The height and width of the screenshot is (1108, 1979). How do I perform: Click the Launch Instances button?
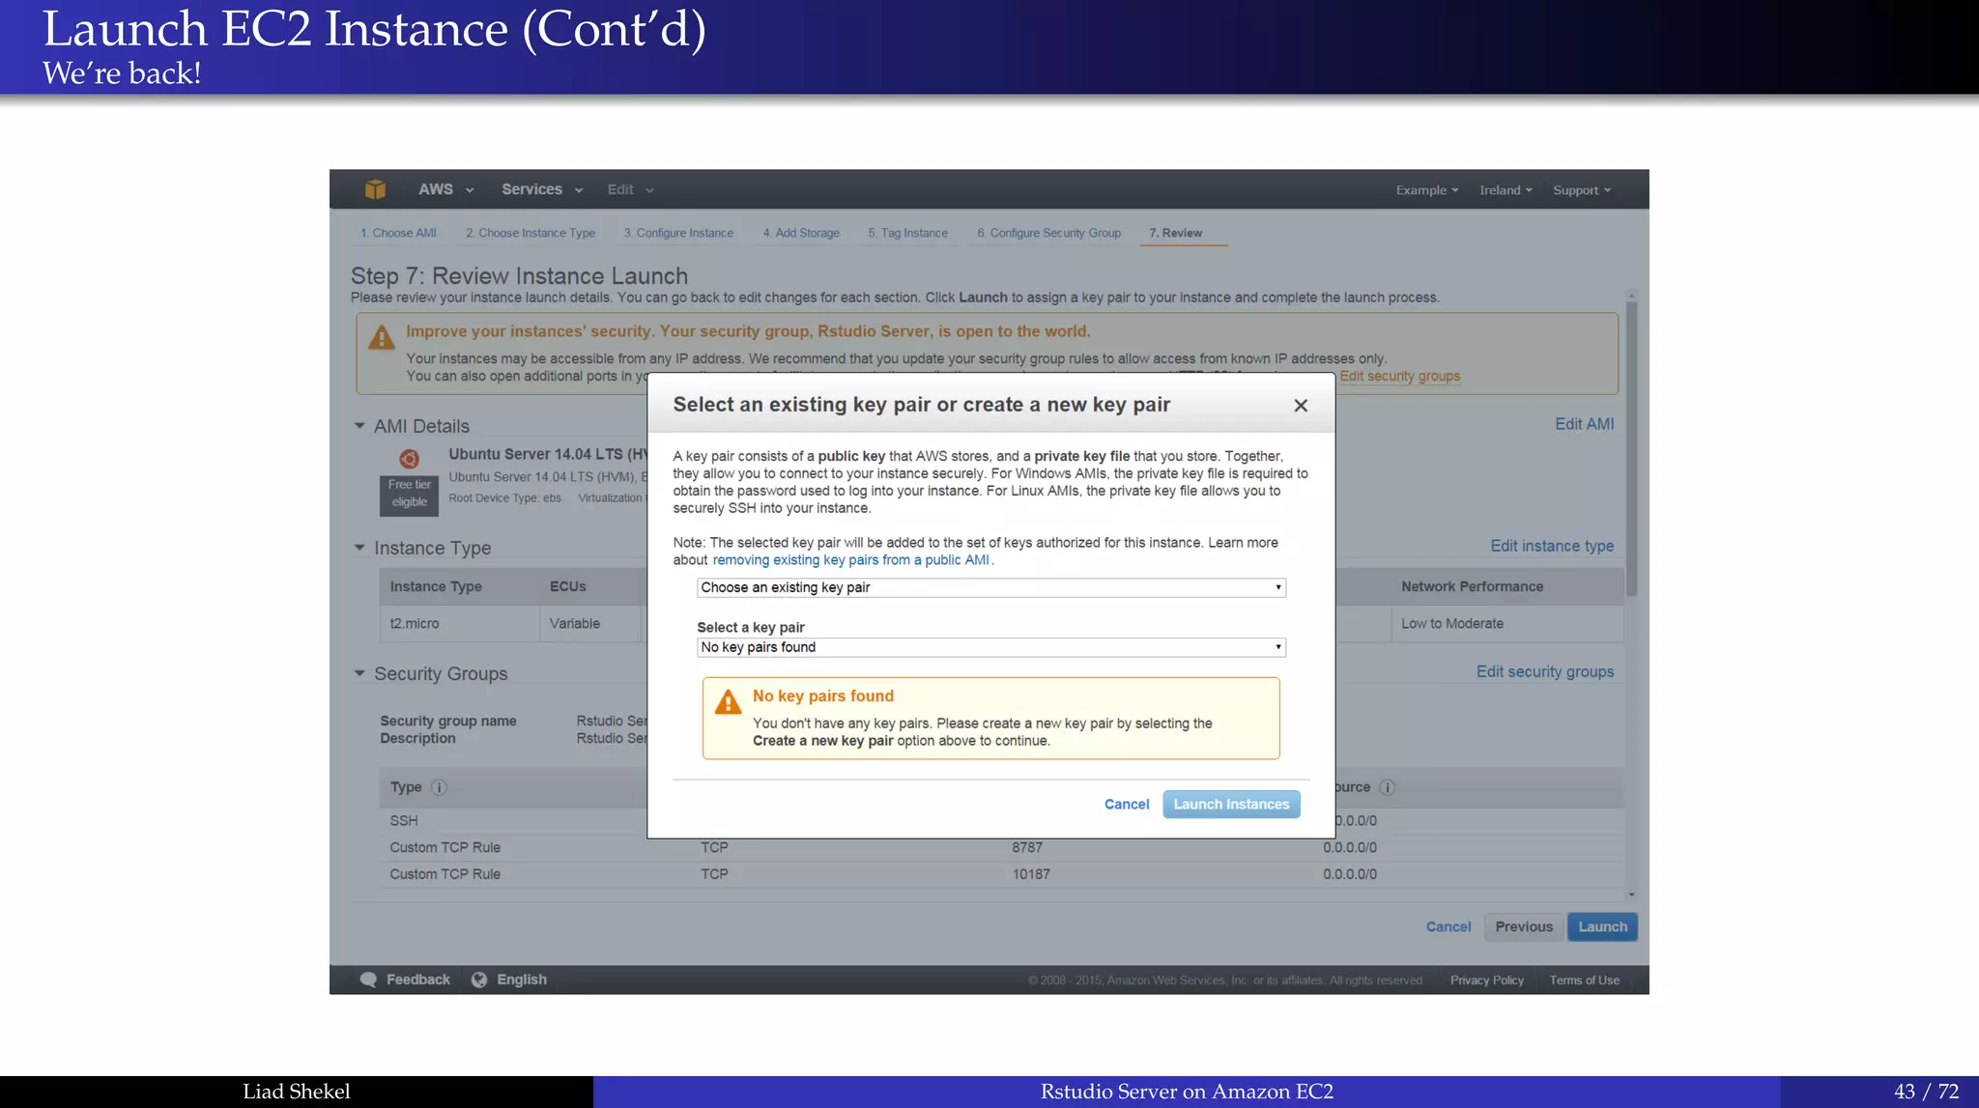1231,804
